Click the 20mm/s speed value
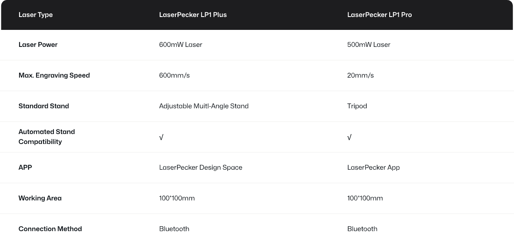This screenshot has width=514, height=244. [x=361, y=76]
